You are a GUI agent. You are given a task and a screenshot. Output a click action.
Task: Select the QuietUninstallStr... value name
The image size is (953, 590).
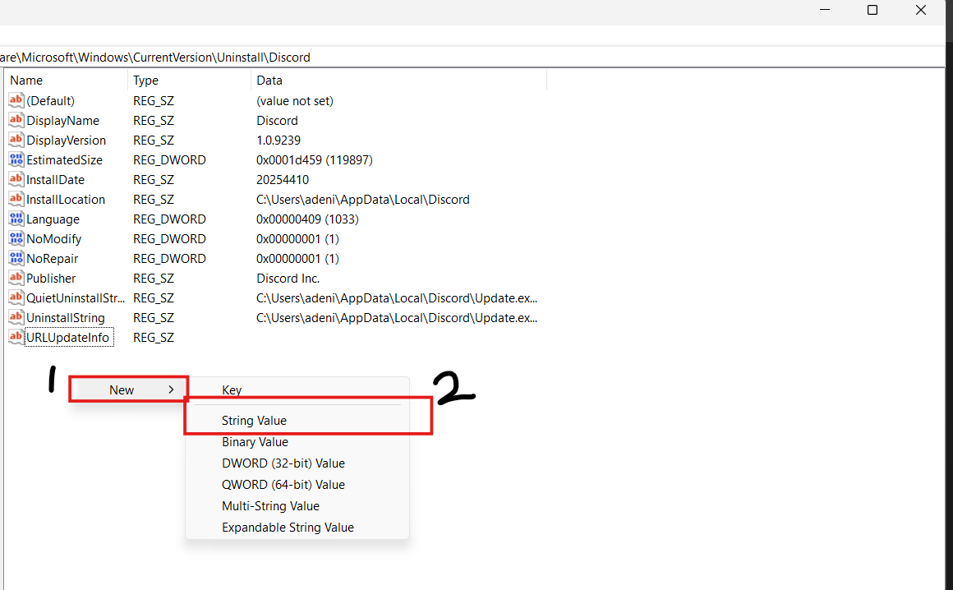point(76,297)
